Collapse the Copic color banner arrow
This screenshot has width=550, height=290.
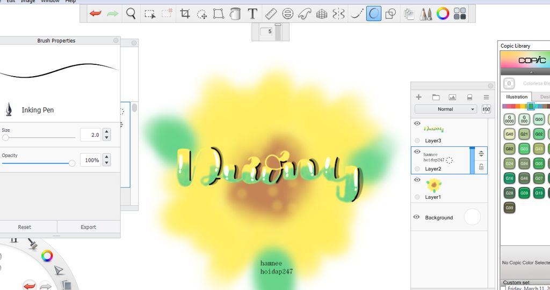(531, 71)
